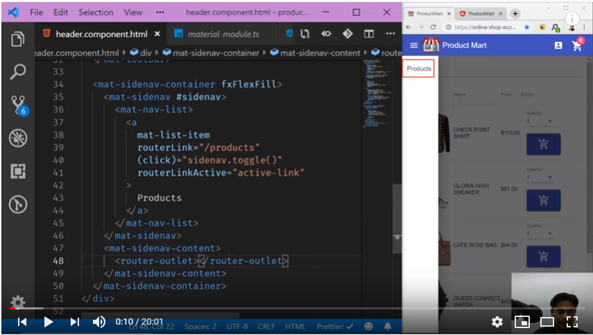This screenshot has height=335, width=593.
Task: Open the Search panel in activity bar
Action: (x=18, y=71)
